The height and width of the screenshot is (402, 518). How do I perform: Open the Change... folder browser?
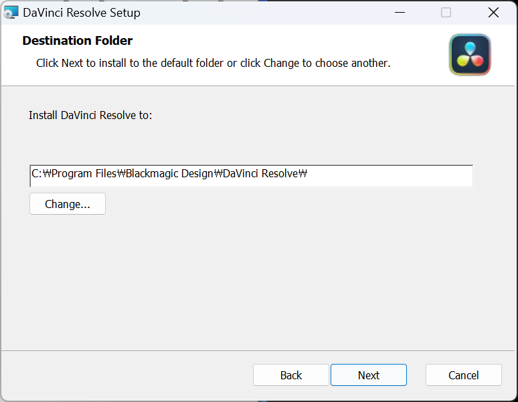[68, 204]
